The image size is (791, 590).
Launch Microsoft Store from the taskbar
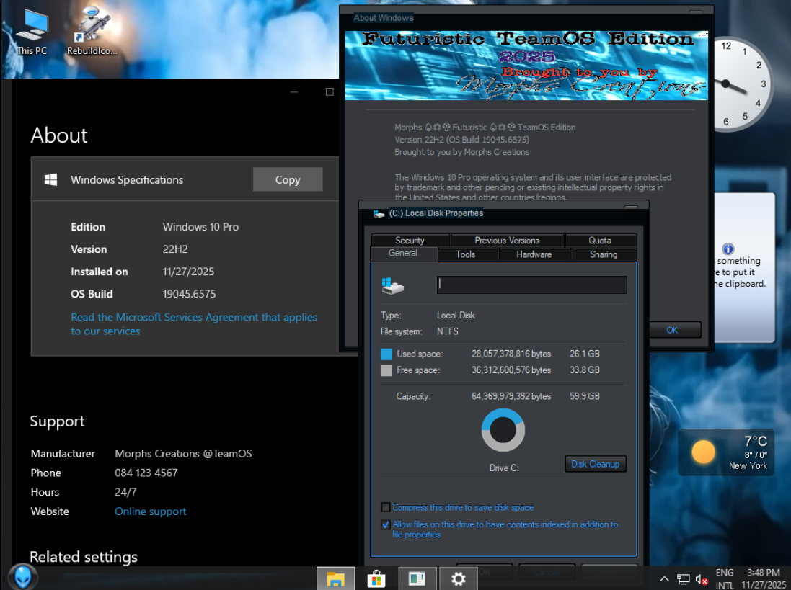coord(376,578)
